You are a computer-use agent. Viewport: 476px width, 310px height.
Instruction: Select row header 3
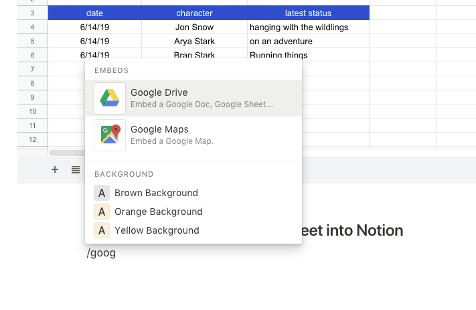33,13
